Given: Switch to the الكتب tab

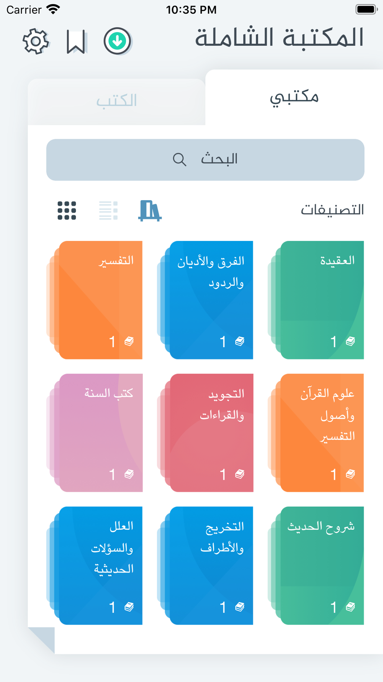Looking at the screenshot, I should pyautogui.click(x=116, y=102).
